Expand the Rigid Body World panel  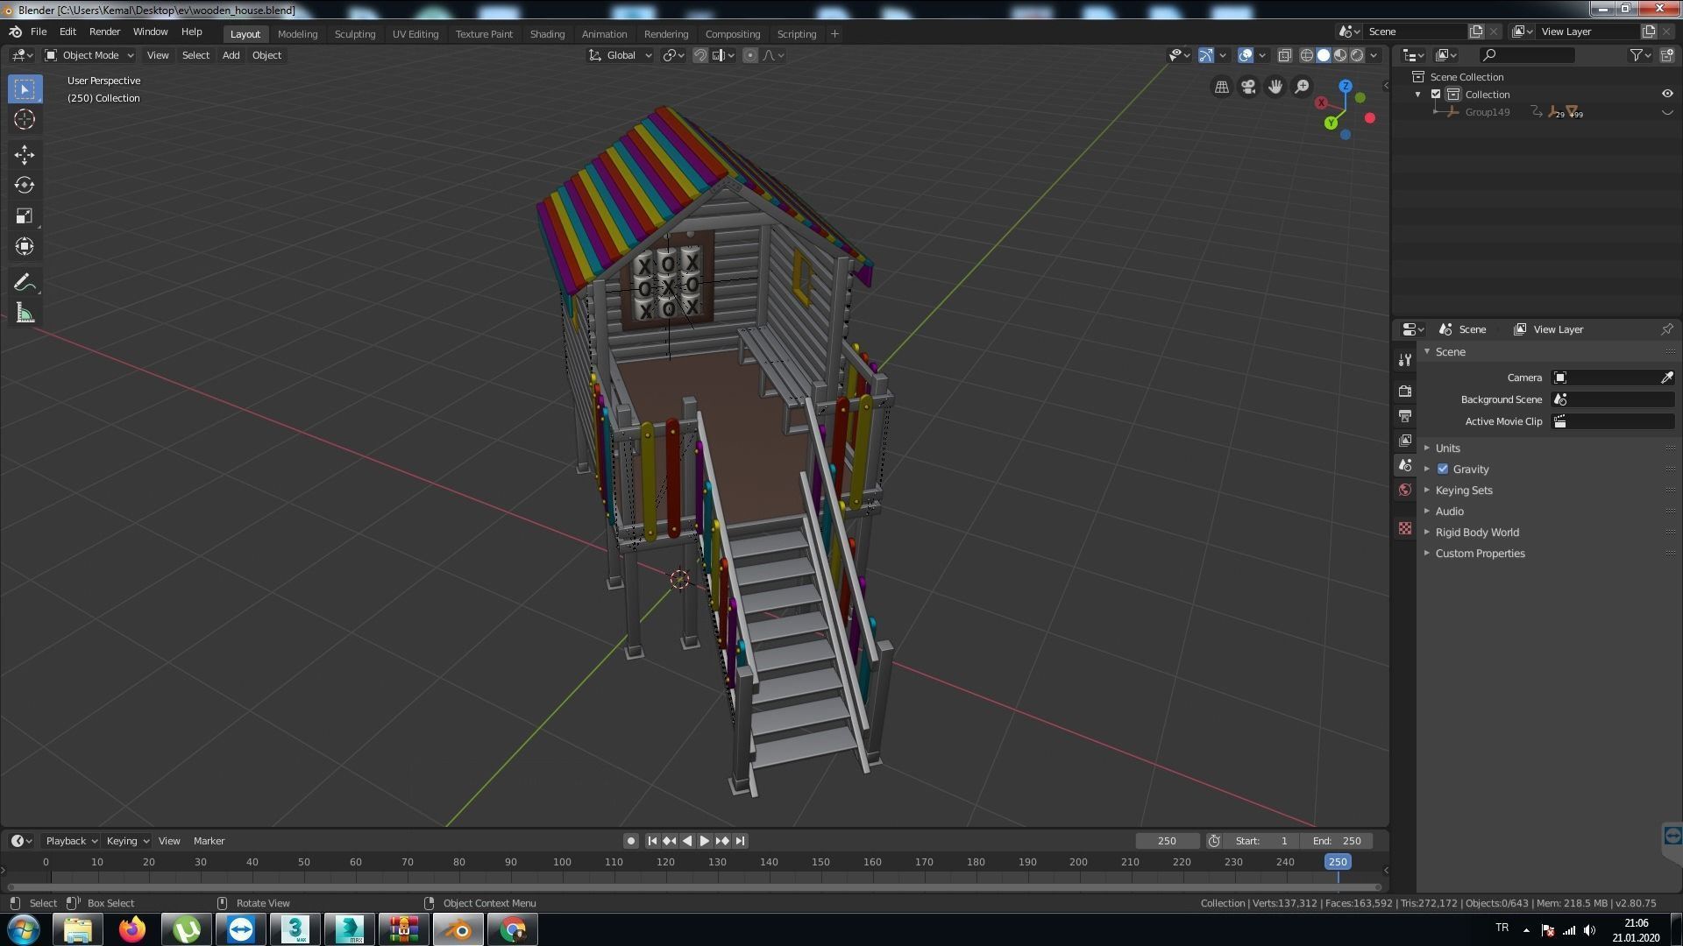pyautogui.click(x=1477, y=533)
